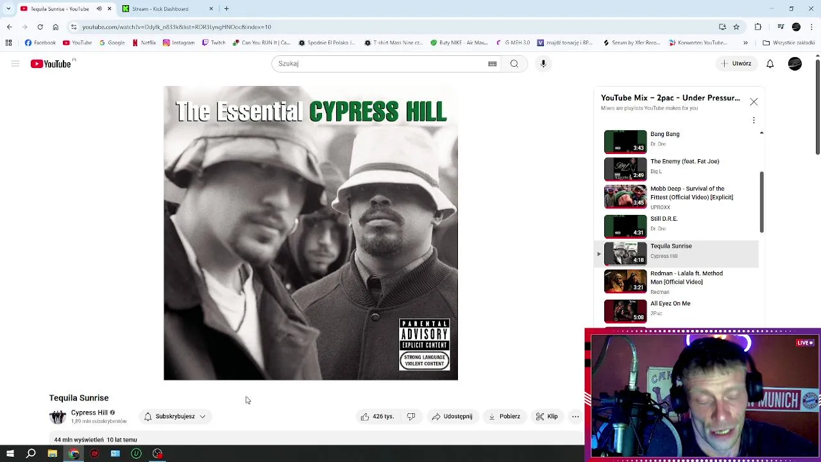The height and width of the screenshot is (462, 821).
Task: Bookmark this page with star icon
Action: tap(736, 27)
